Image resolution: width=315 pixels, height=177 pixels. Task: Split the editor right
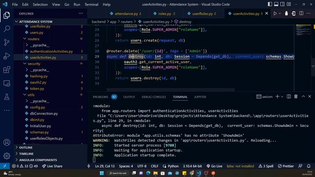(301, 13)
